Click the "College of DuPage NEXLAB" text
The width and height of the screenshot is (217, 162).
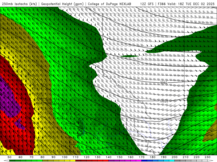tap(110, 4)
